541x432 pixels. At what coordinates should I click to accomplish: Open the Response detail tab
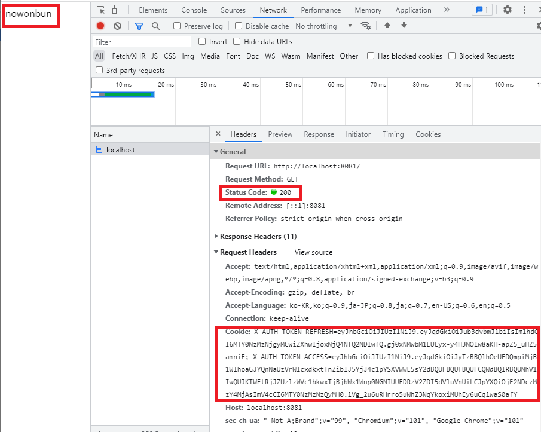[x=319, y=134]
